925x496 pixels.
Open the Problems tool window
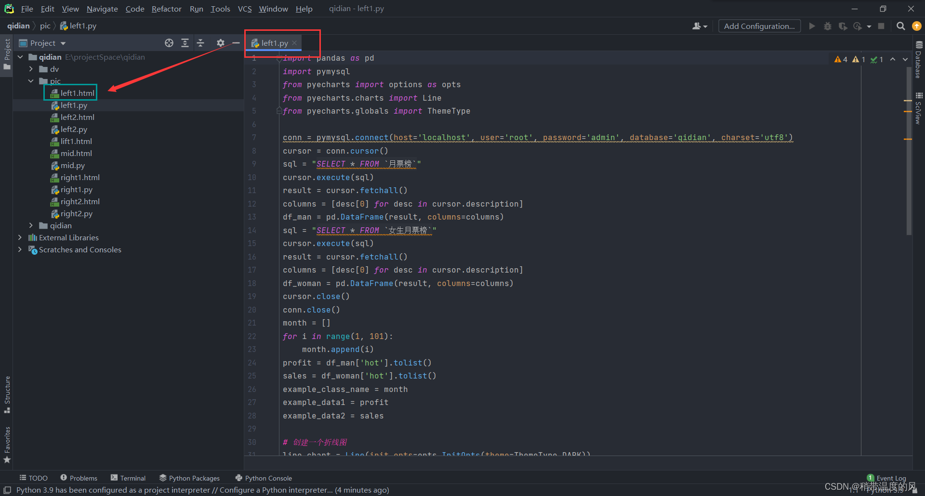pyautogui.click(x=79, y=478)
